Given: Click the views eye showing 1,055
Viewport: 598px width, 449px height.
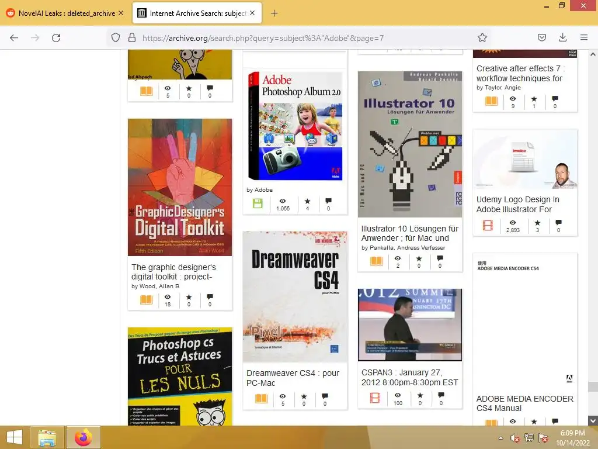Looking at the screenshot, I should pyautogui.click(x=283, y=201).
